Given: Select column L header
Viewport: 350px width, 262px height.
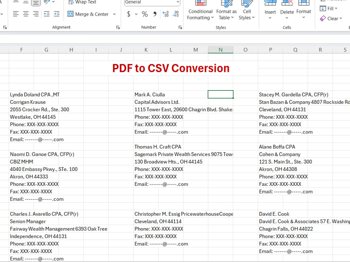Looking at the screenshot, I should (171, 50).
